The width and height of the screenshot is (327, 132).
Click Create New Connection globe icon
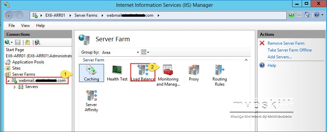tap(7, 43)
